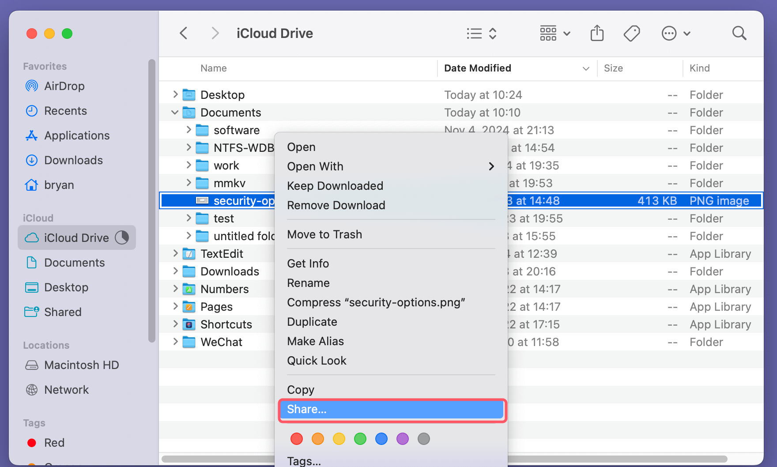Choose Move to Trash from the context menu
This screenshot has height=467, width=777.
coord(324,234)
